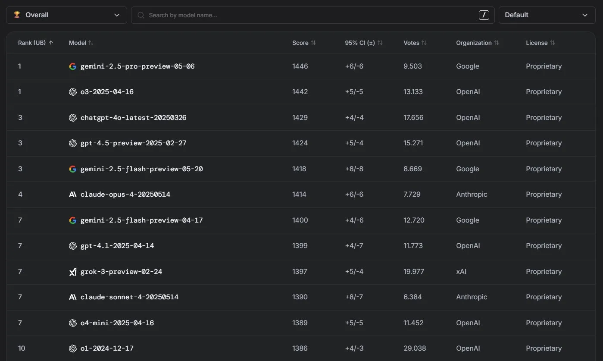This screenshot has height=361, width=603.
Task: Select the +8/-8 confidence interval cell
Action: [354, 169]
